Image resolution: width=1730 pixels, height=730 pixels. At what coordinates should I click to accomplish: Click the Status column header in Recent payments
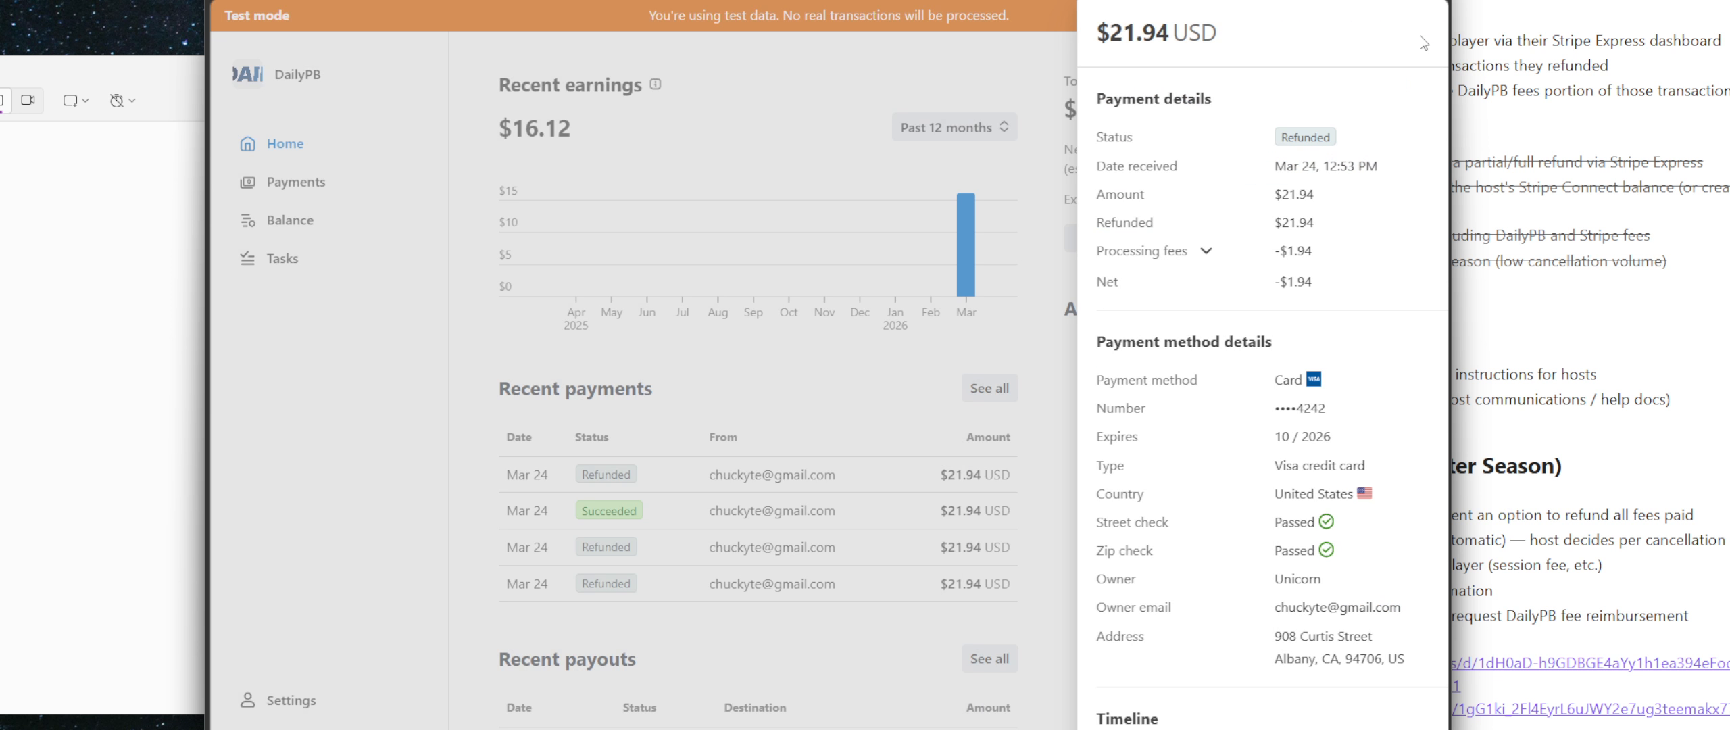(591, 437)
